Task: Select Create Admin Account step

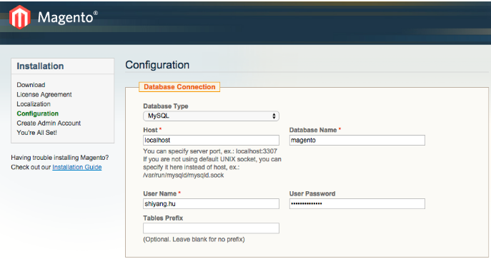Action: click(x=49, y=123)
